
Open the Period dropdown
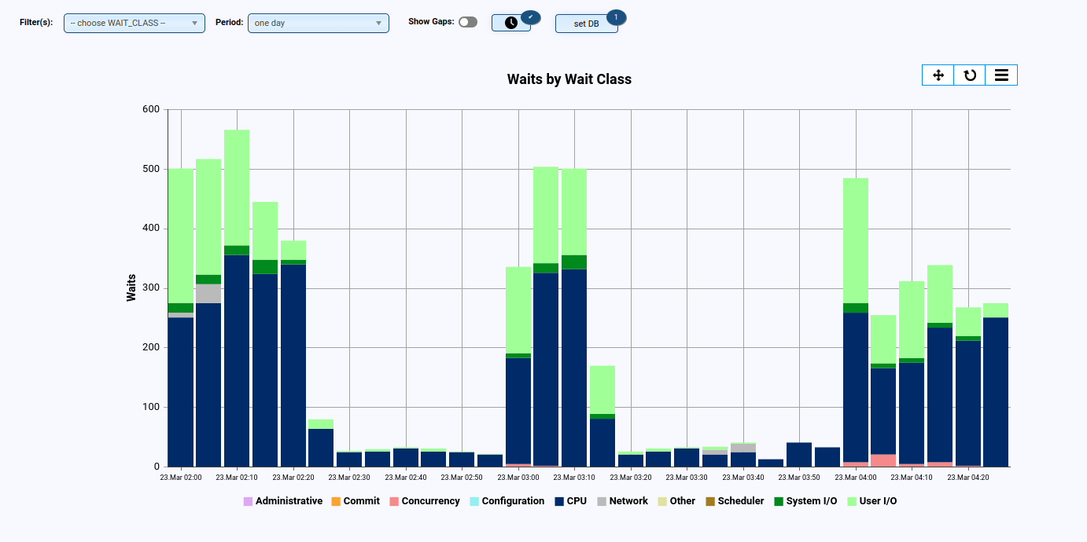(x=318, y=23)
